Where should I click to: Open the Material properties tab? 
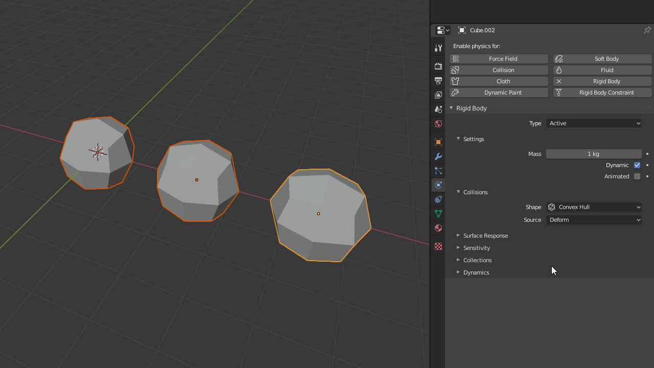click(x=438, y=228)
